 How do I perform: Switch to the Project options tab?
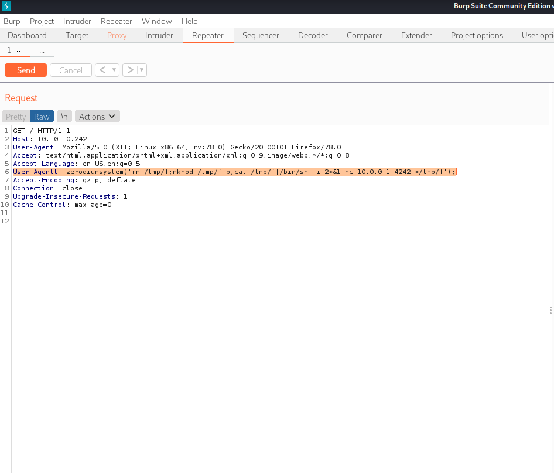pyautogui.click(x=477, y=35)
